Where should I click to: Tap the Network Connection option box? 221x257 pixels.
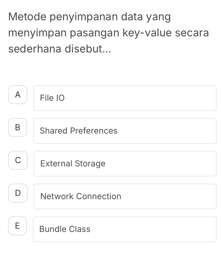(125, 196)
